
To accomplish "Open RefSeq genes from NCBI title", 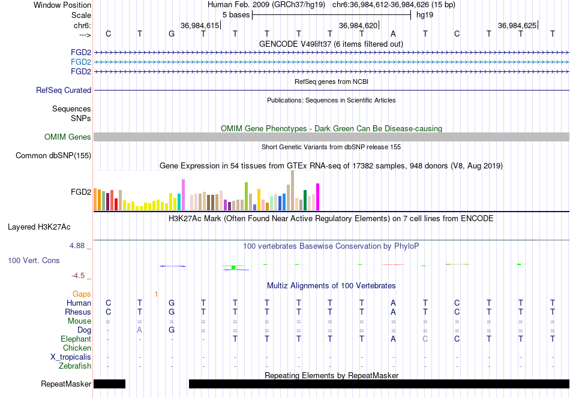I will (x=331, y=82).
